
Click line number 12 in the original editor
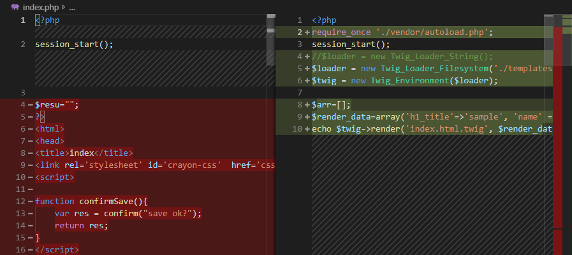[x=21, y=201]
